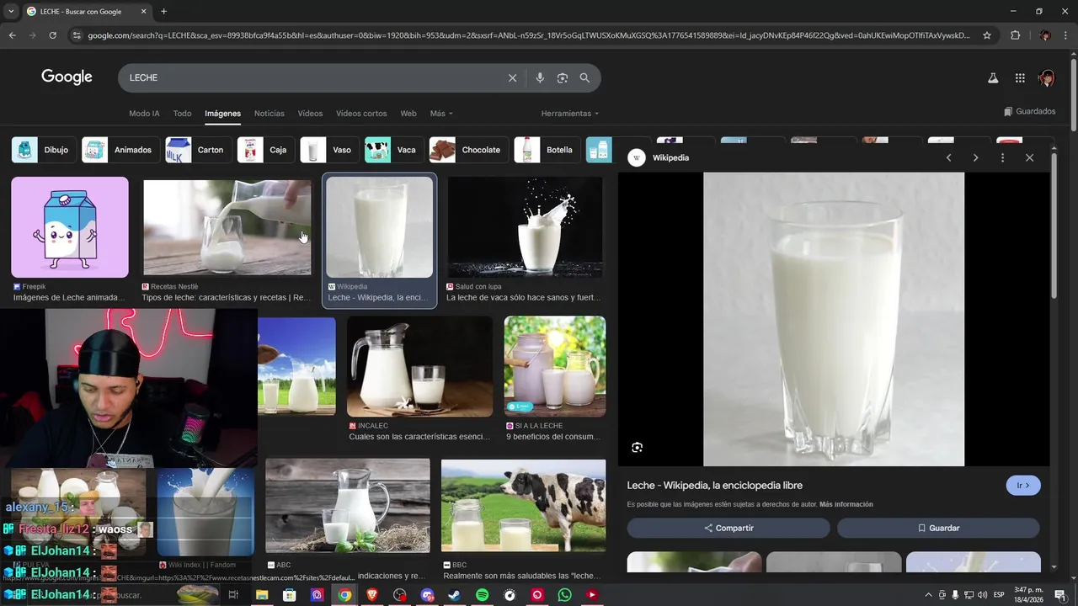Switch to the Videos cortos tab
Viewport: 1078px width, 606px height.
[x=361, y=114]
